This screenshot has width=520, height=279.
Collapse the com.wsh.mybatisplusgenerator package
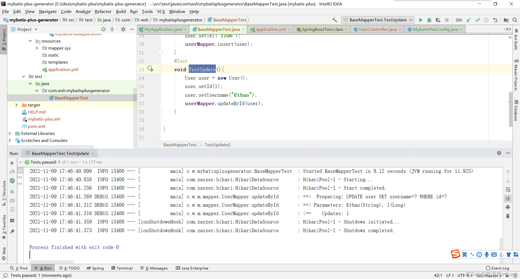click(37, 91)
